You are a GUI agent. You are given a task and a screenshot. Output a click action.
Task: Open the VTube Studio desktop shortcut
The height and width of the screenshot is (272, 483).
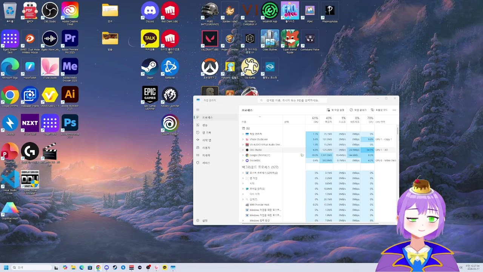[50, 69]
